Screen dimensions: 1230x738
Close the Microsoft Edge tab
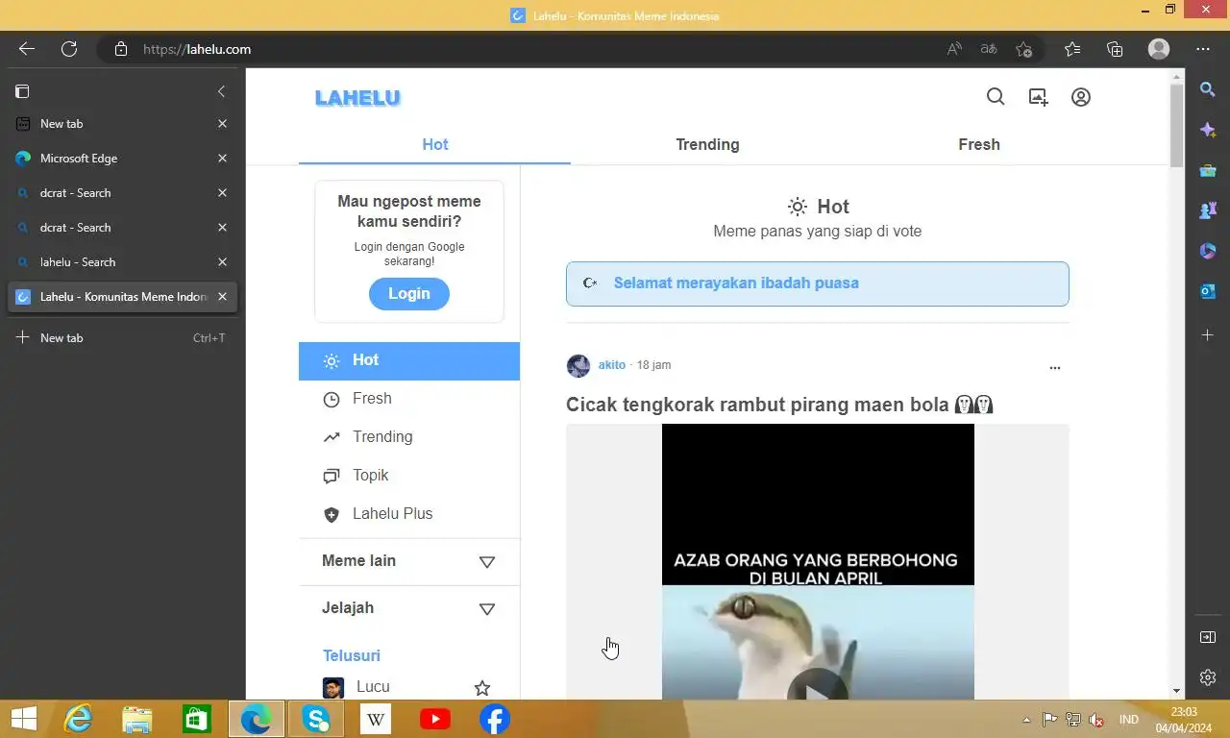coord(222,159)
